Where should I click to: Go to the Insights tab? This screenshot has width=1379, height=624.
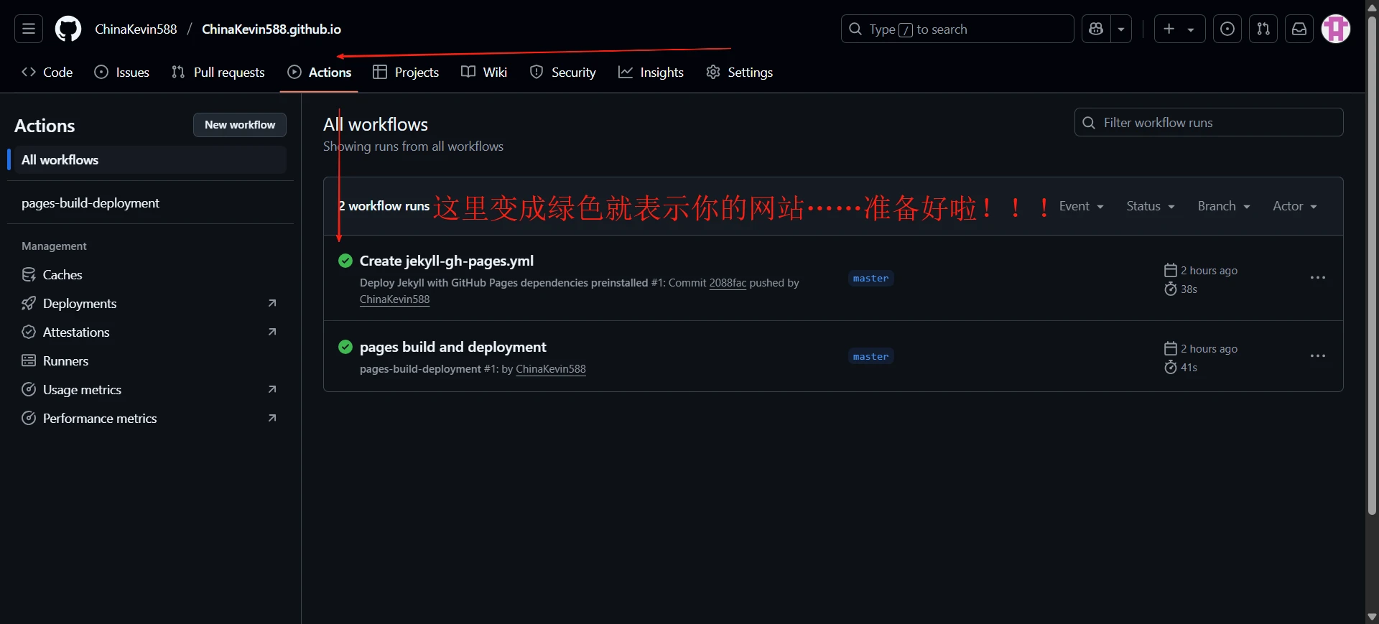651,73
